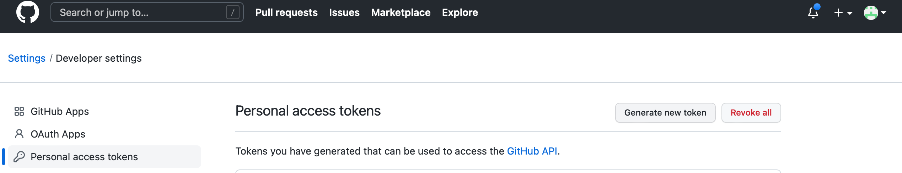Click the Personal access tokens key icon

pyautogui.click(x=19, y=157)
